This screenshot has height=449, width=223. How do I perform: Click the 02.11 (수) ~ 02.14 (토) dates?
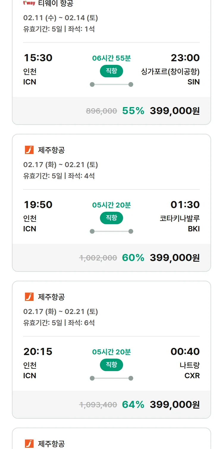point(61,18)
